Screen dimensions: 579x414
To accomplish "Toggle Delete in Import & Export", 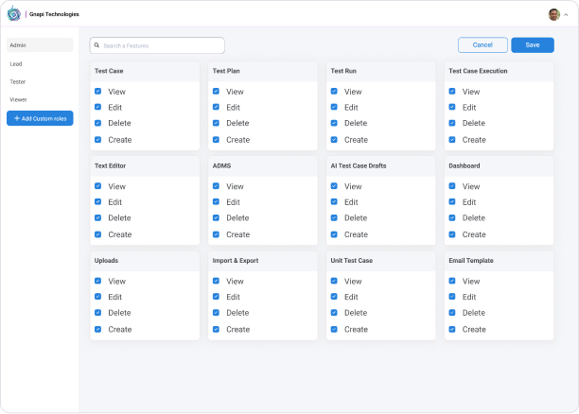I will coord(216,313).
